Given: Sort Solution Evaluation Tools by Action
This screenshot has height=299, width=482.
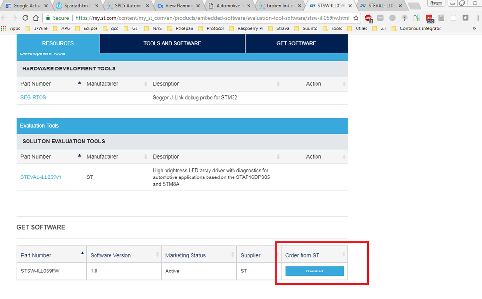Looking at the screenshot, I should click(315, 157).
